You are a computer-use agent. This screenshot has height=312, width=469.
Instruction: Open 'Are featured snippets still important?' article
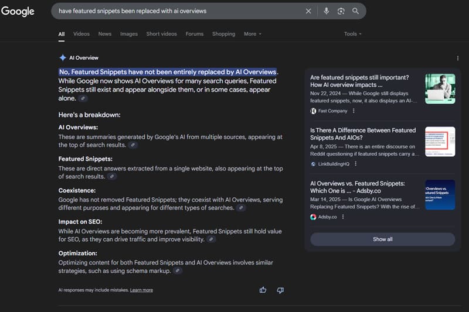coord(359,81)
